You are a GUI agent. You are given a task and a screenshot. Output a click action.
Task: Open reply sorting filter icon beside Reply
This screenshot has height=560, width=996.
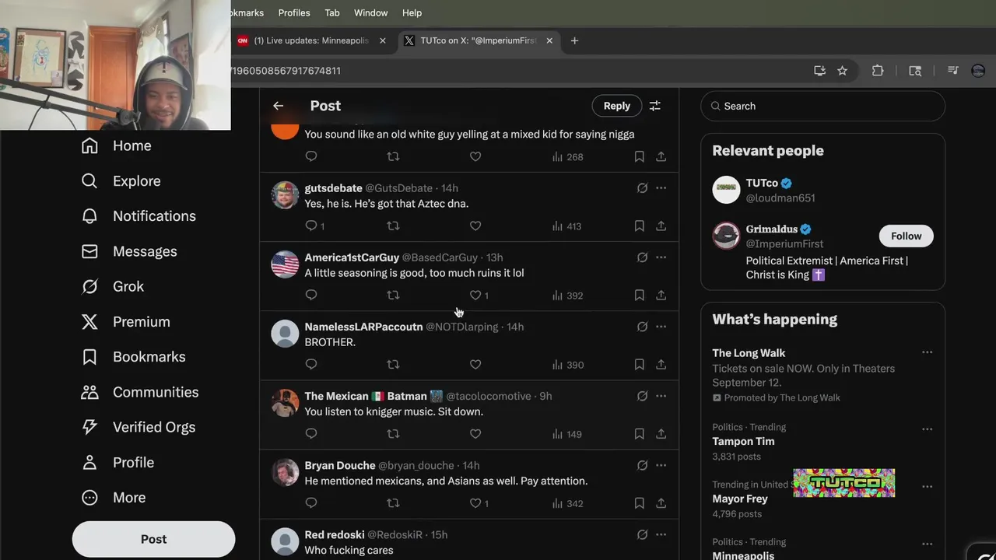(655, 106)
